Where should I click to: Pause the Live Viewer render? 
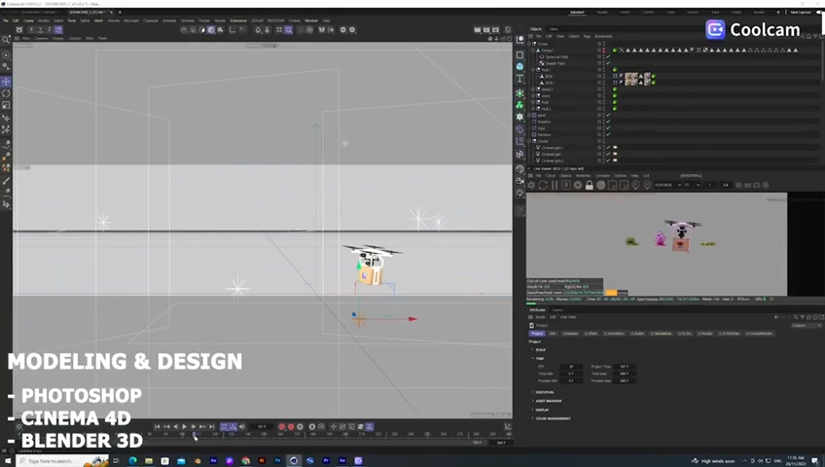(554, 185)
